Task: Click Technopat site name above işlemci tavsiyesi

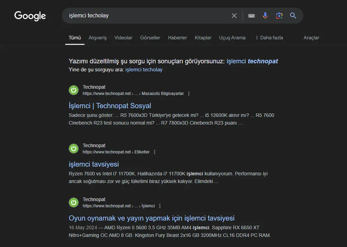Action: pos(94,145)
